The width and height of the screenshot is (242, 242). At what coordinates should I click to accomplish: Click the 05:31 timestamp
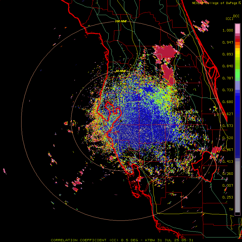point(188,240)
